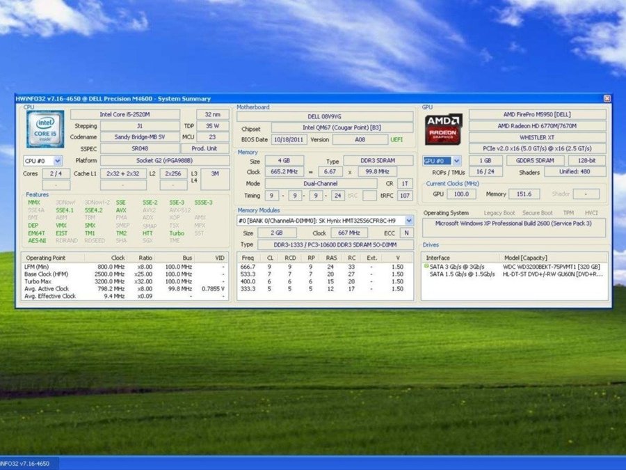
Task: Click the Freq column header in memory table
Action: click(x=248, y=258)
